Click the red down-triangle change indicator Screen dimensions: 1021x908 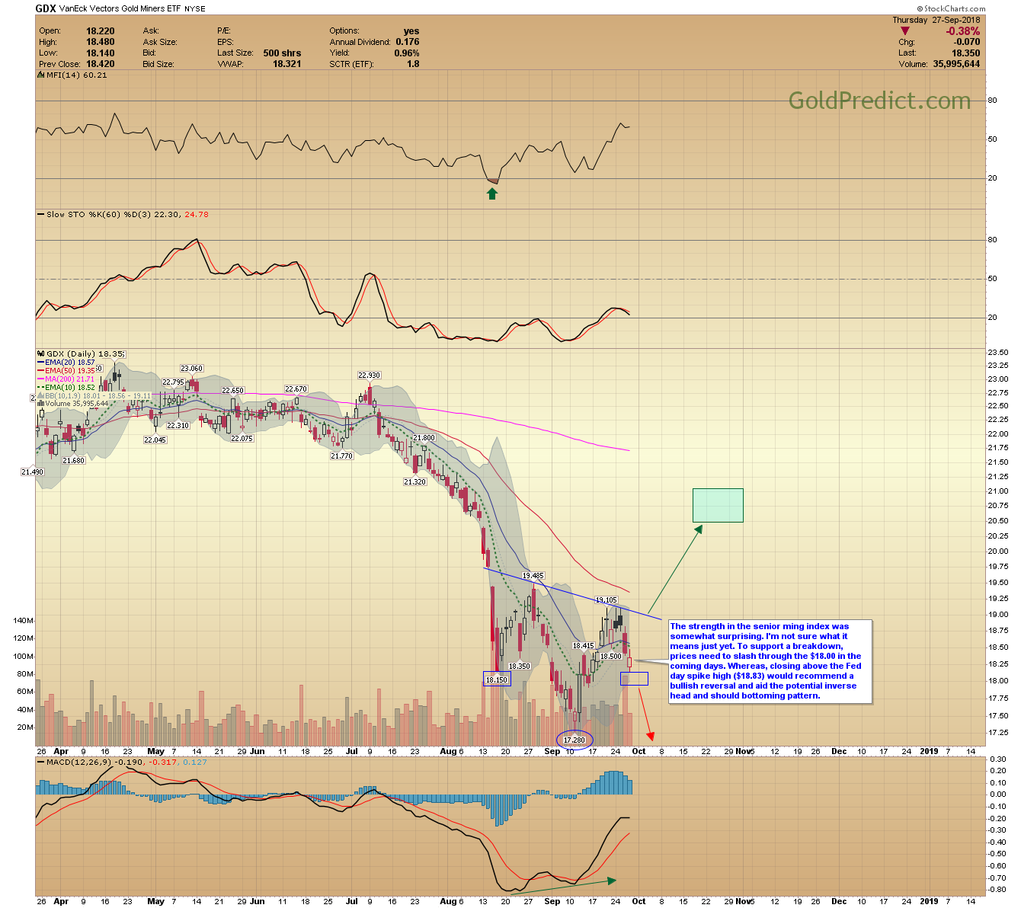click(905, 31)
